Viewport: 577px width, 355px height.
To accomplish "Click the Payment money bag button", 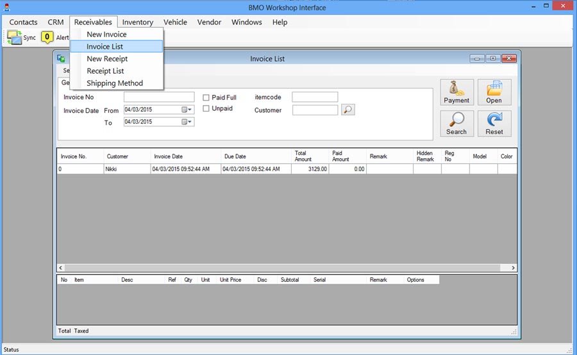I will (456, 92).
